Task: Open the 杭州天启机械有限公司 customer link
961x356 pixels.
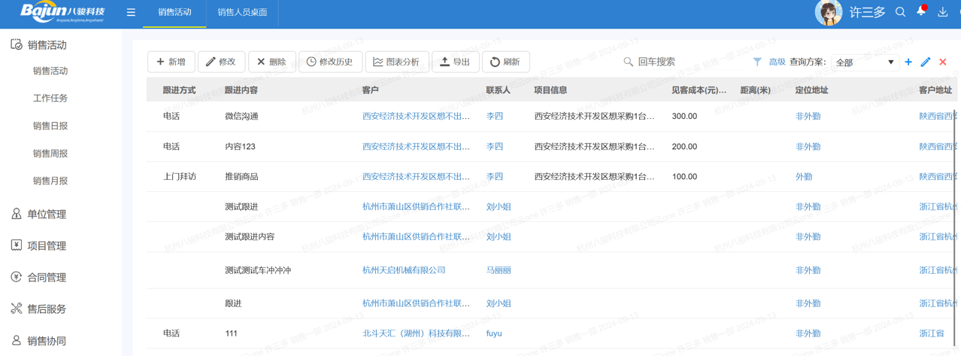Action: click(x=404, y=270)
